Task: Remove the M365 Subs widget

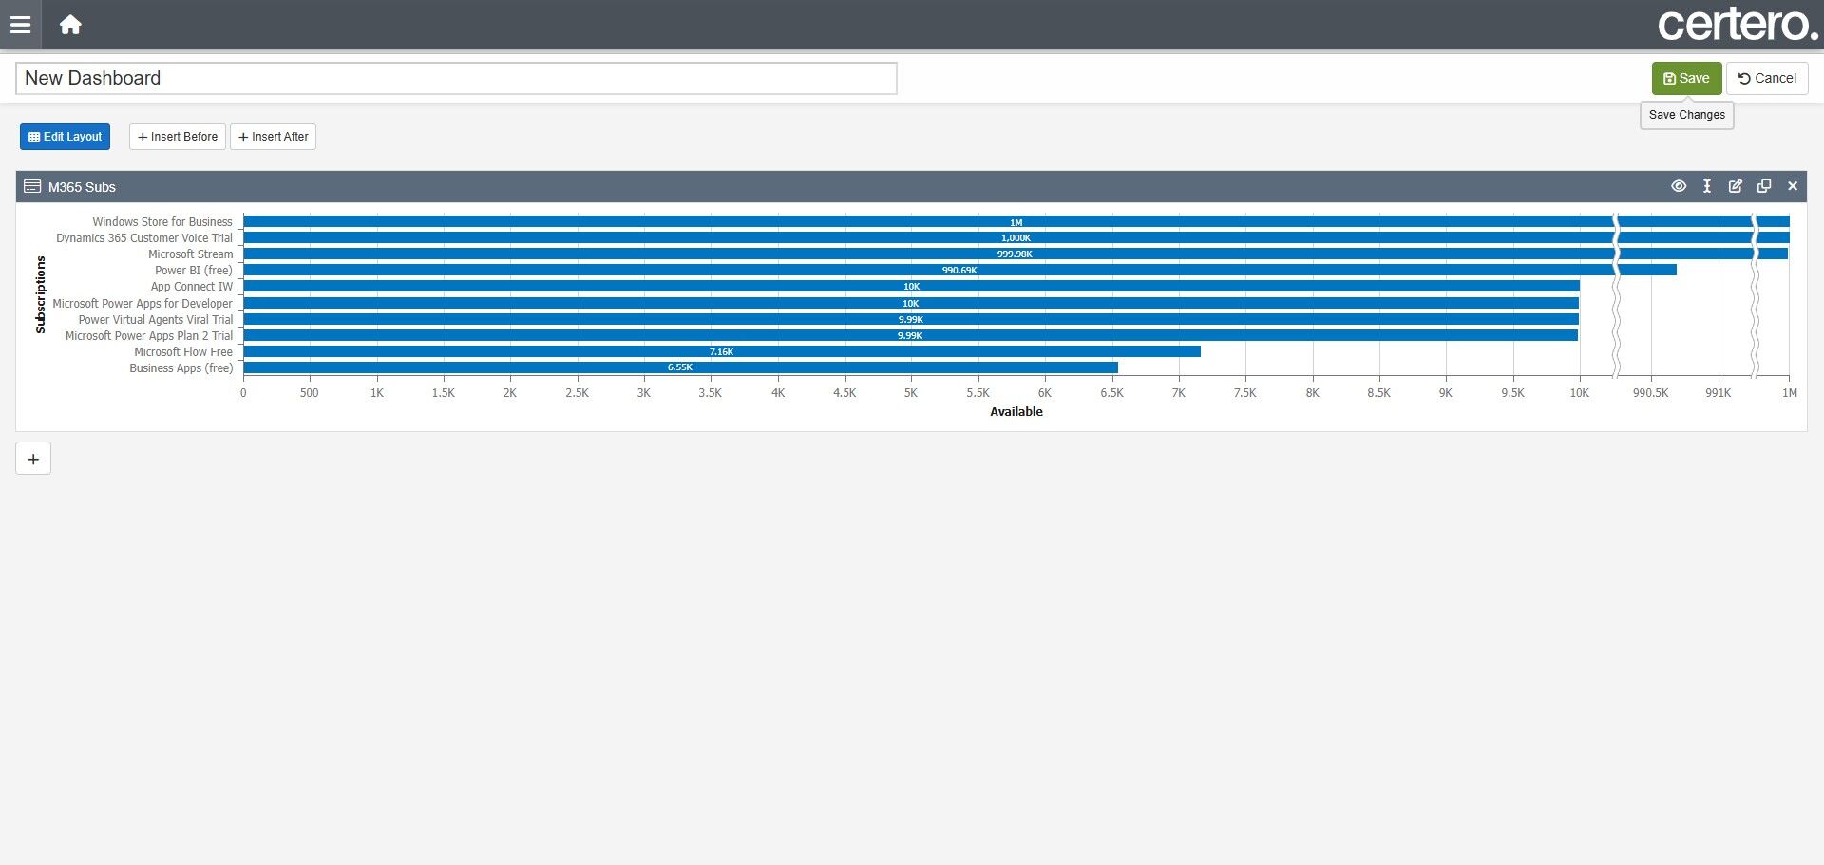Action: [1793, 186]
